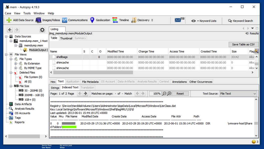
Task: Expand the By Extension tree node
Action: [16, 63]
